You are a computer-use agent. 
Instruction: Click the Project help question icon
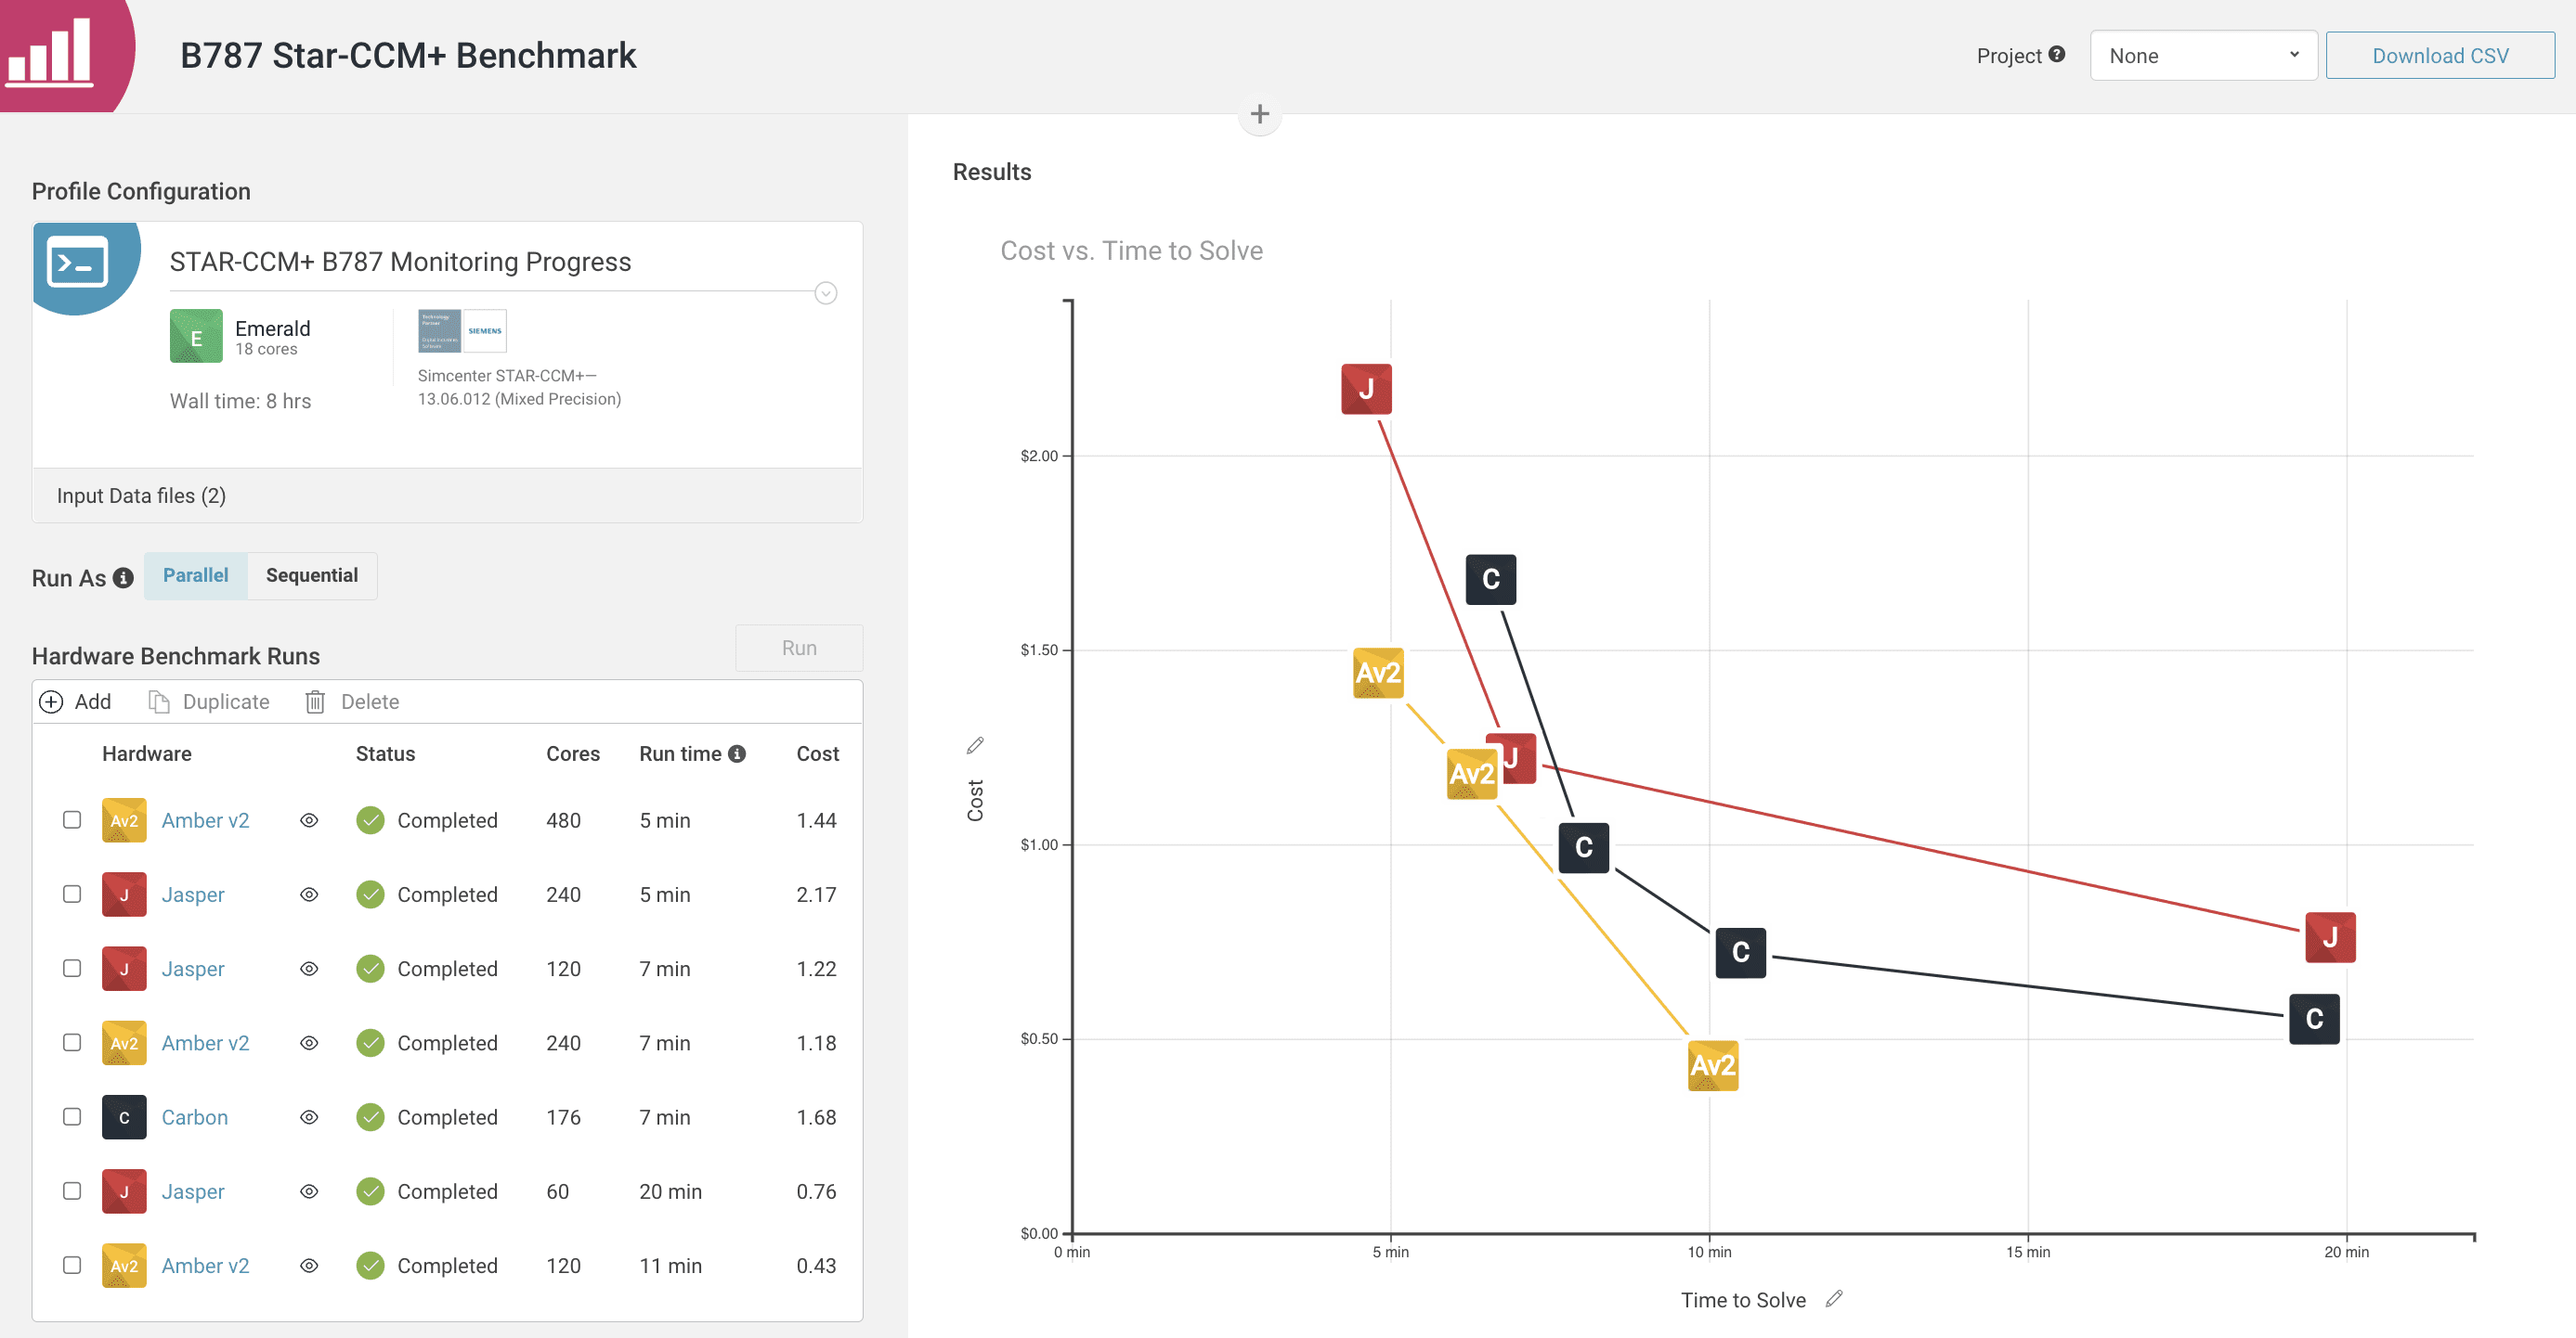tap(2056, 55)
